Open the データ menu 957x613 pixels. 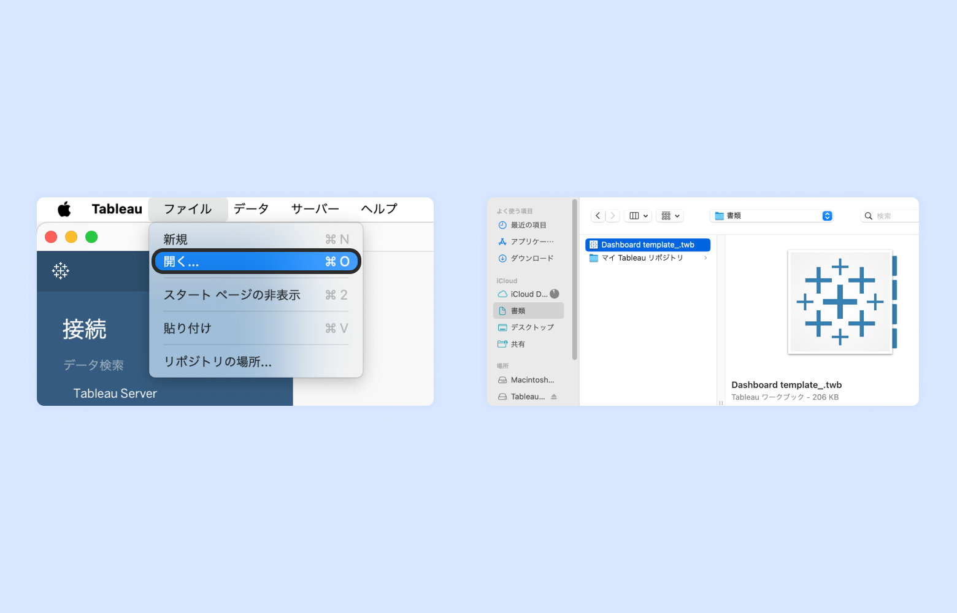click(x=252, y=209)
